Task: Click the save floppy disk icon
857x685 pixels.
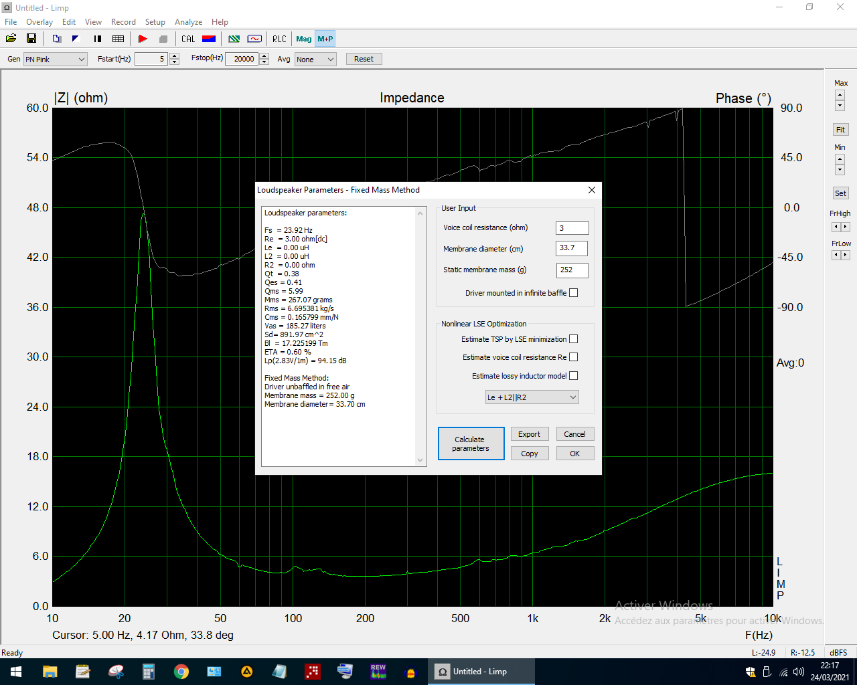Action: point(31,39)
